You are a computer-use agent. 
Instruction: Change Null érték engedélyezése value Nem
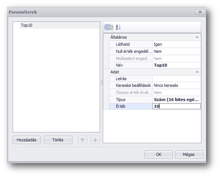point(176,51)
